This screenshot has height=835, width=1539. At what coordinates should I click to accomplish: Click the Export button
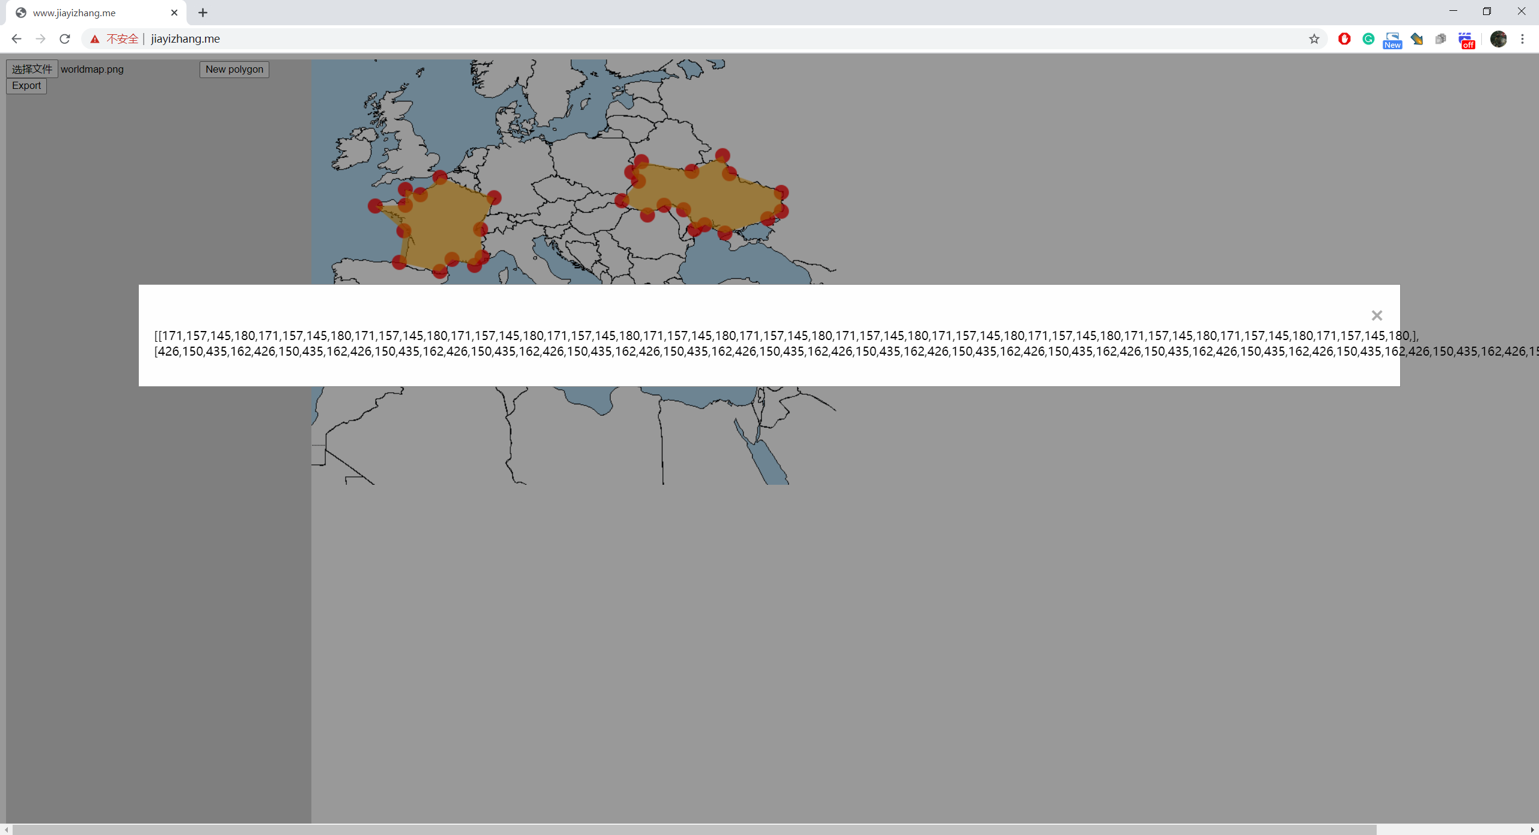pos(26,85)
